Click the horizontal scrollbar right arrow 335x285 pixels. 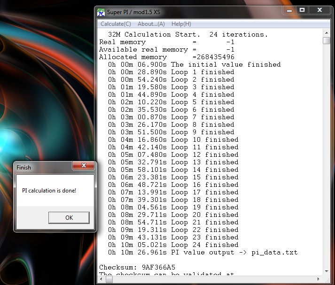pyautogui.click(x=319, y=279)
